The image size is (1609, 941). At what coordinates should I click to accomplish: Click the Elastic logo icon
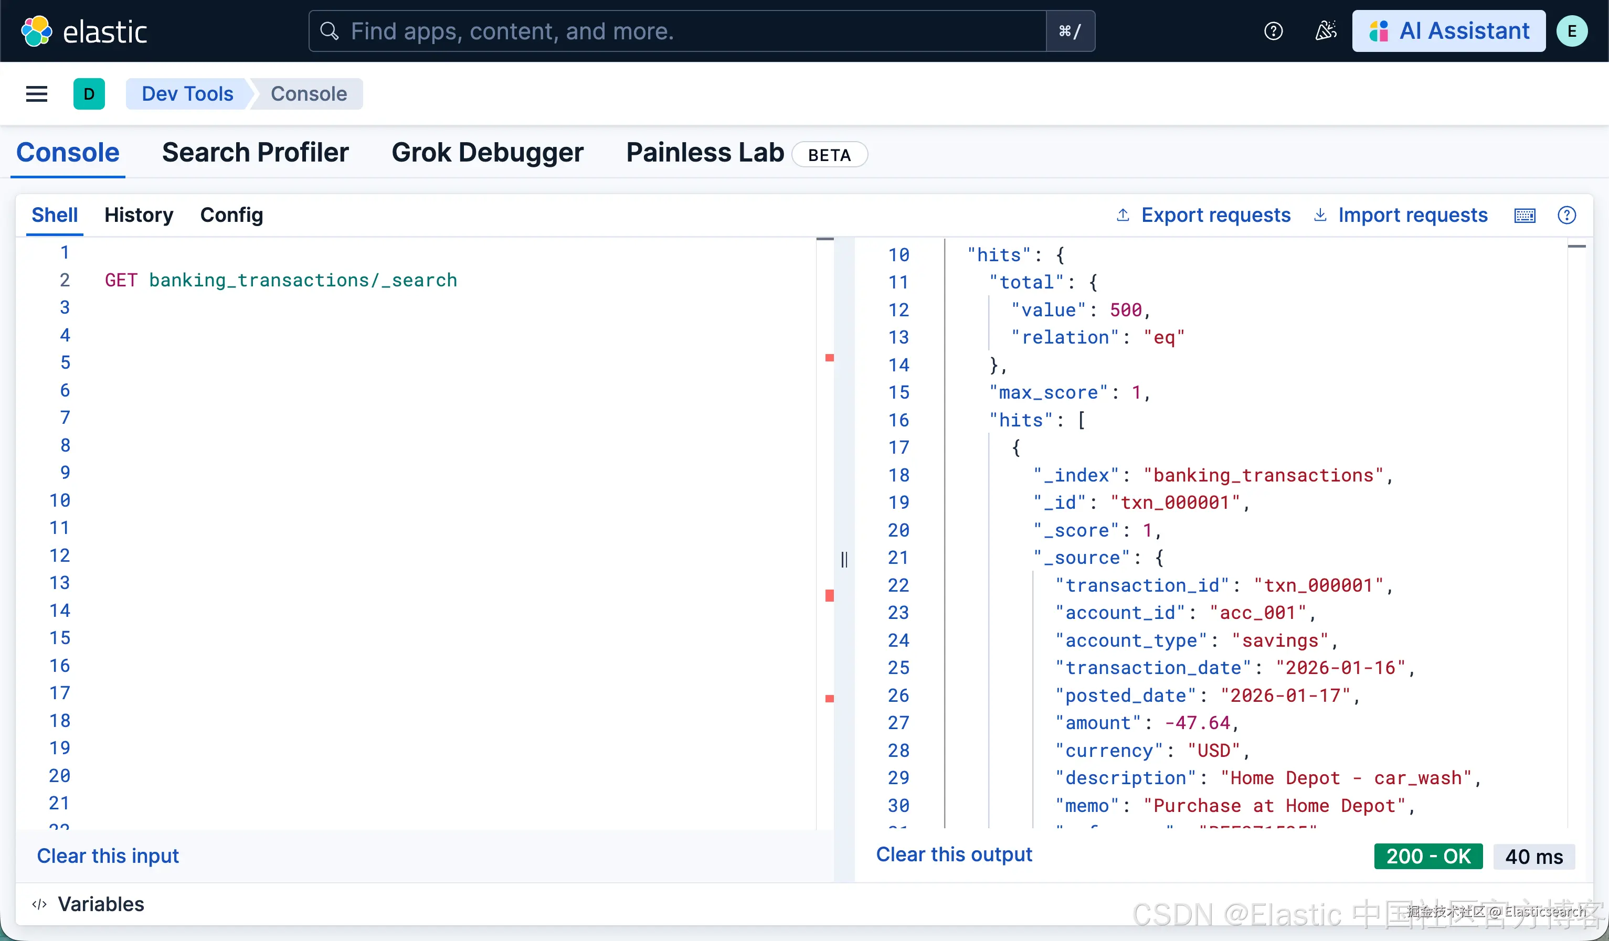pyautogui.click(x=36, y=30)
